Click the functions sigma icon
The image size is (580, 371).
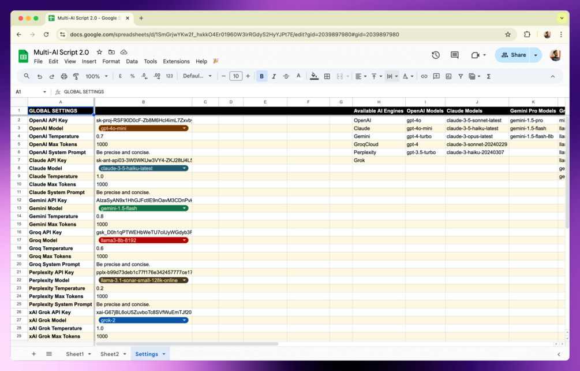(x=489, y=76)
